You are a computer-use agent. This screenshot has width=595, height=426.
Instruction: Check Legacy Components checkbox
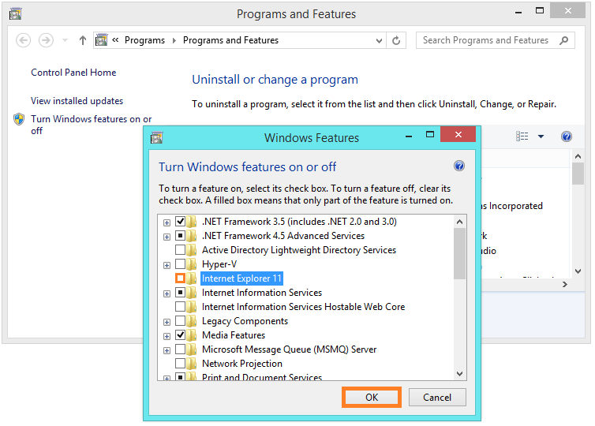click(x=180, y=321)
